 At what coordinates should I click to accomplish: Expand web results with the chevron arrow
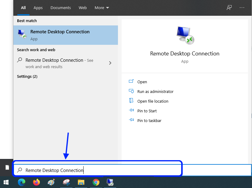[x=110, y=63]
